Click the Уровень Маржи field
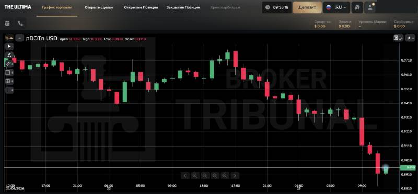The height and width of the screenshot is (194, 418). 372,24
